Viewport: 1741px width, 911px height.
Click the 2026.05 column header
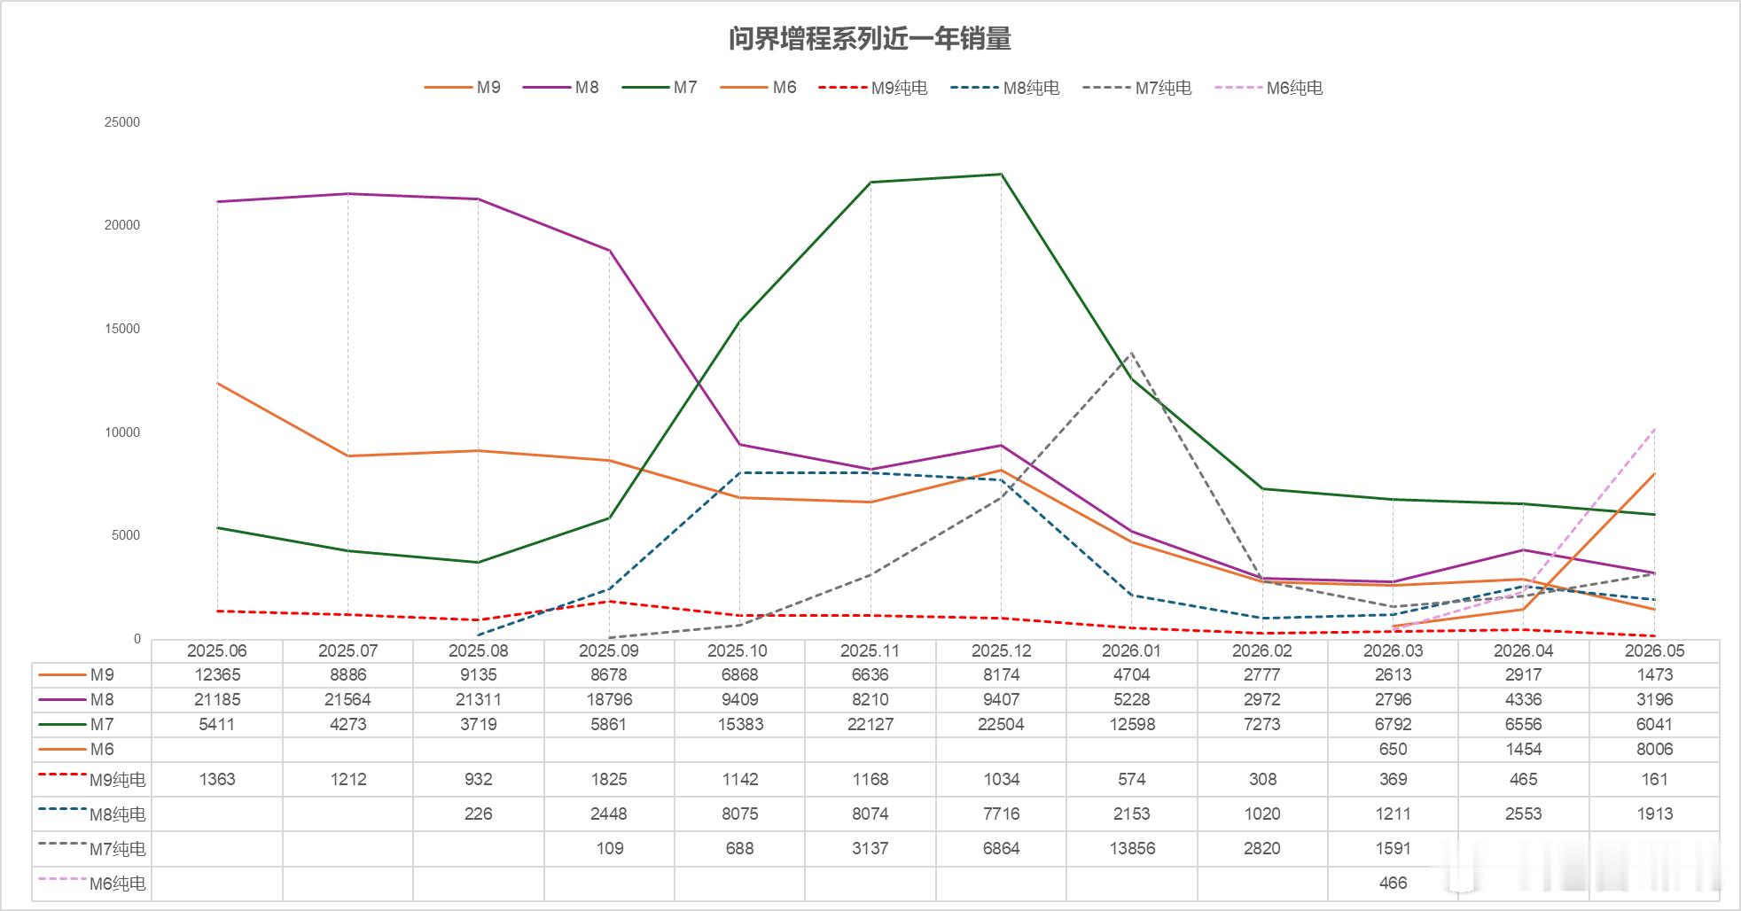coord(1654,650)
